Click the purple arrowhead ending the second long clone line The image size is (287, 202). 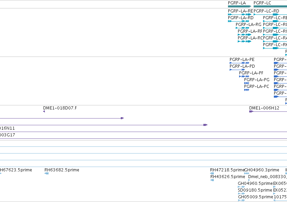pos(205,125)
